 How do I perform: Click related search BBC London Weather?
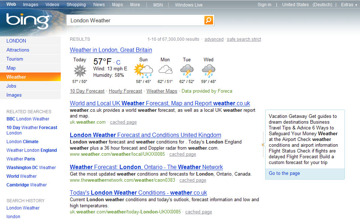(28, 119)
